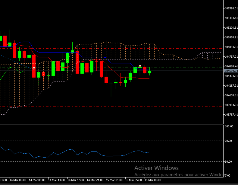Select the trade arrow on 14 Mar 09:00 candle
The height and width of the screenshot is (185, 238).
click(34, 69)
